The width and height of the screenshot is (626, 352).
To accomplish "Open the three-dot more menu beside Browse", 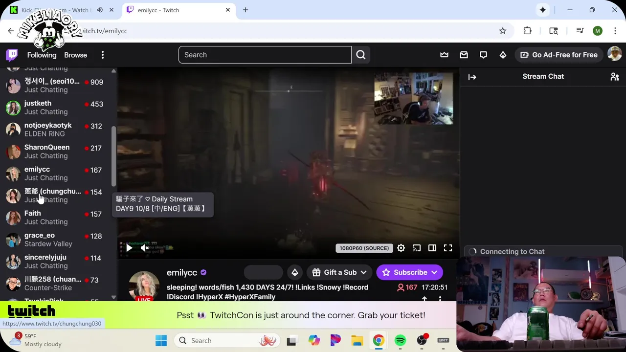I will [103, 55].
